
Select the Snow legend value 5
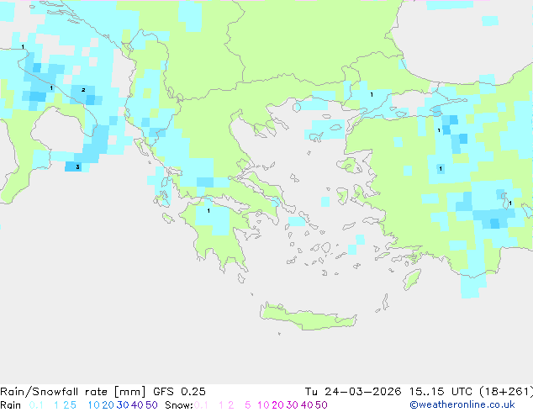tap(248, 405)
